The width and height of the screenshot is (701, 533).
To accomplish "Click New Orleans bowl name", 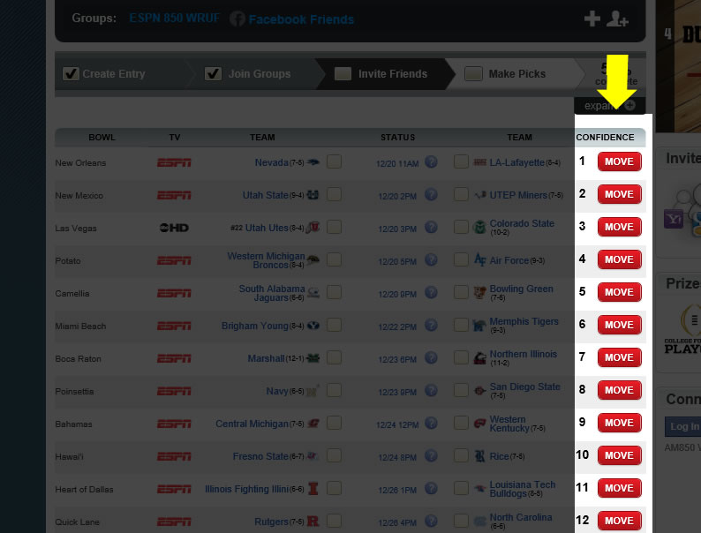I will click(x=80, y=163).
